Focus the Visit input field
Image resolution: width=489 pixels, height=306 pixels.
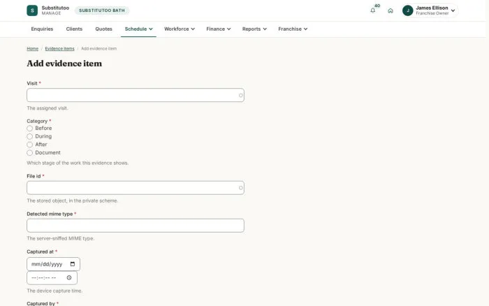[136, 95]
